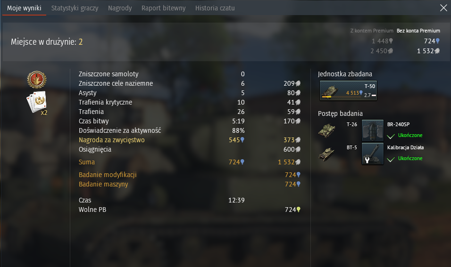The width and height of the screenshot is (451, 267).
Task: Click the T-50 research progress bar
Action: pos(342,97)
